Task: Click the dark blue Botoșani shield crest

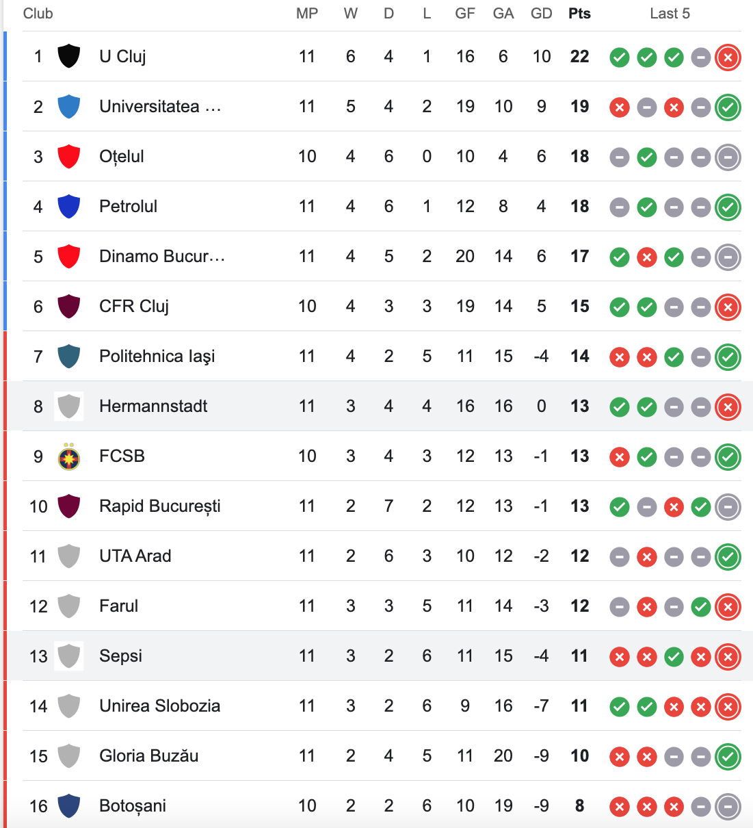Action: (x=68, y=805)
